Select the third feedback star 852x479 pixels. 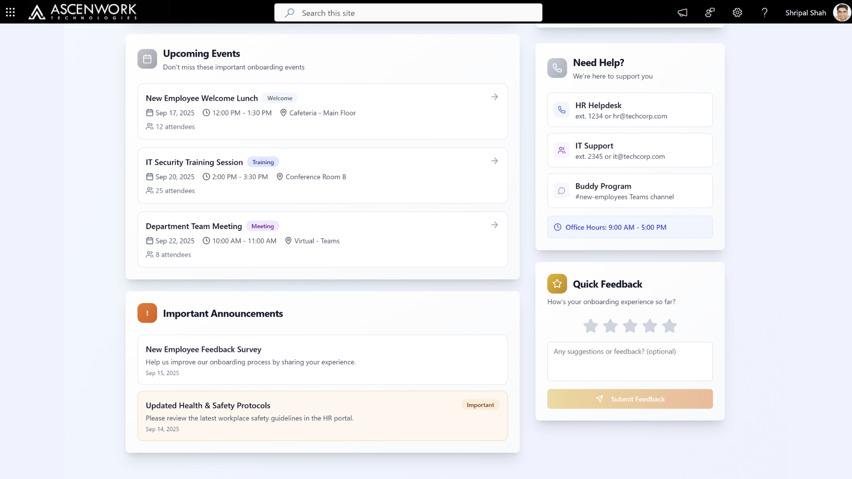630,326
